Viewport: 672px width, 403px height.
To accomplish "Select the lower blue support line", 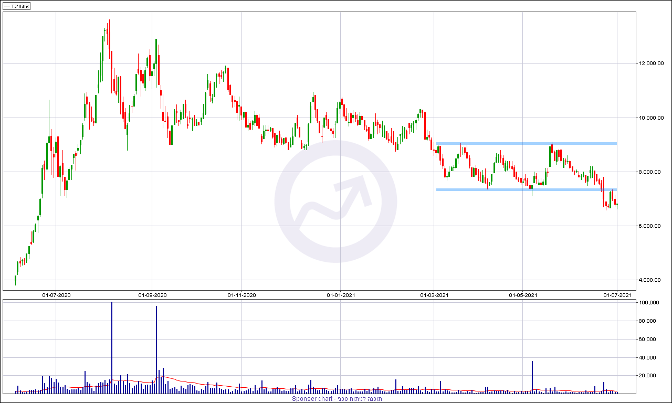I will click(x=527, y=189).
